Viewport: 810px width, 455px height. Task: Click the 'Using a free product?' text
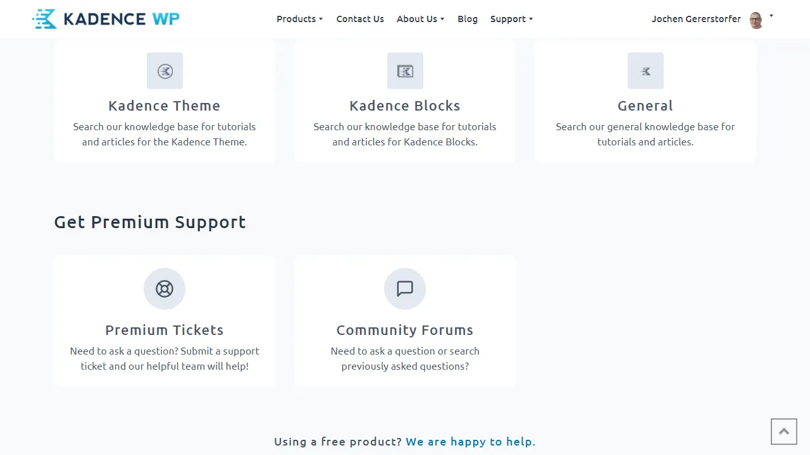338,442
